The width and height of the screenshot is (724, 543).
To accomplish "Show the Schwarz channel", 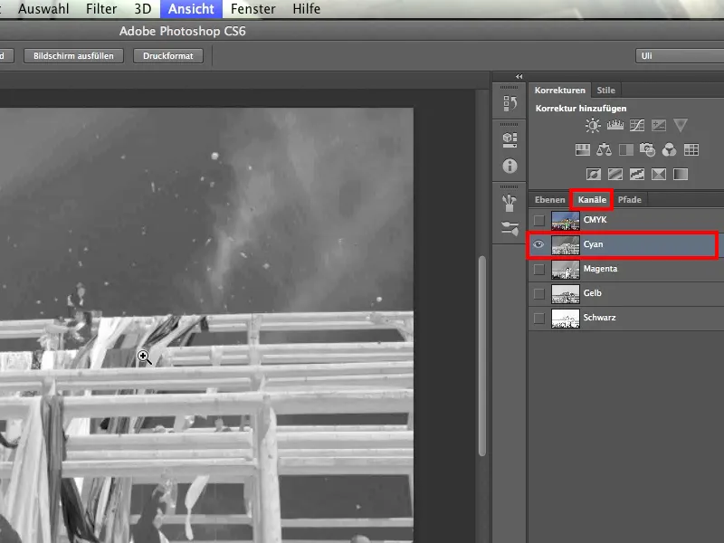I will [538, 319].
